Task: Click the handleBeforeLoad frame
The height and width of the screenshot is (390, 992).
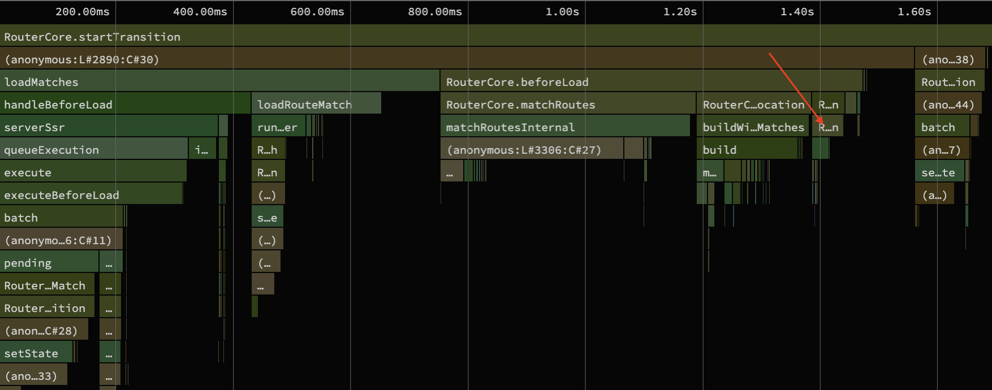Action: click(x=125, y=105)
